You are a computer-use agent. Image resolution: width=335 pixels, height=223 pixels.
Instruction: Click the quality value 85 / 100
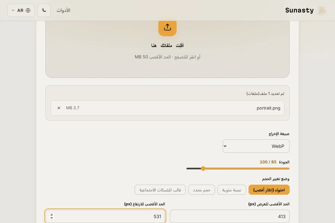[268, 162]
